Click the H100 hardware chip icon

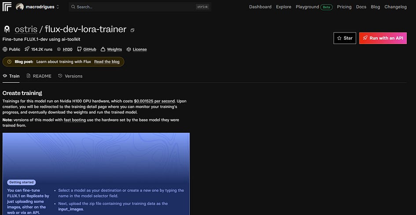[59, 49]
